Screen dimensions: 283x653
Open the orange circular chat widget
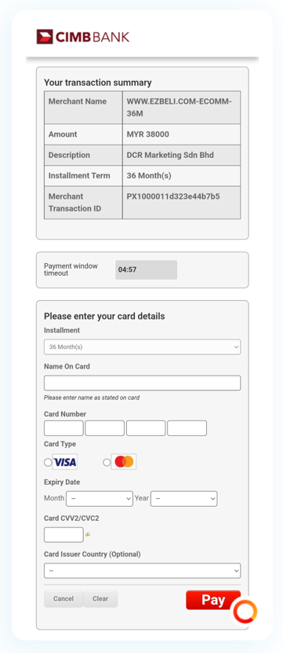(245, 611)
